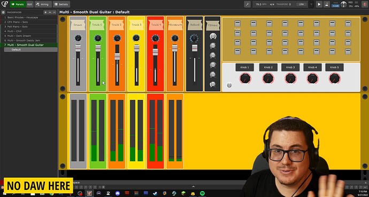
Task: Expand the dropdown arrow next to LINK
Action: (x=311, y=4)
